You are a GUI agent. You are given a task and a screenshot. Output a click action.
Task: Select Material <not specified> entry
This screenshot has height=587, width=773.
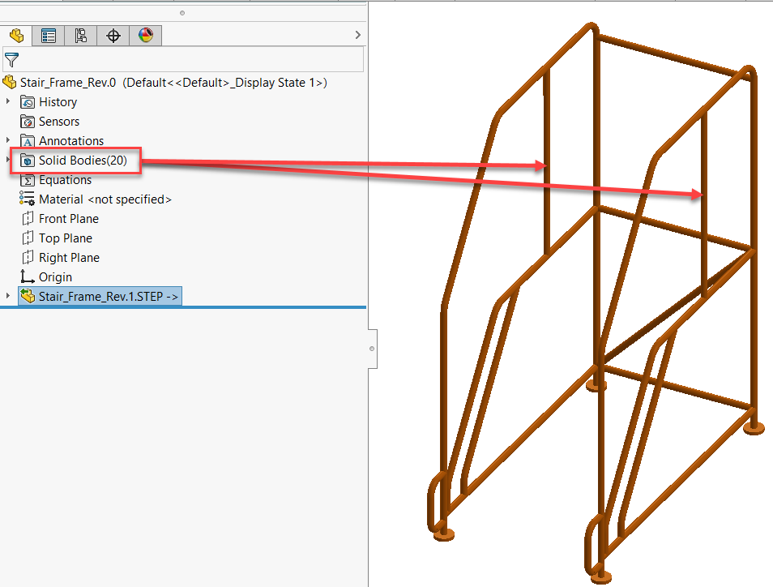105,199
